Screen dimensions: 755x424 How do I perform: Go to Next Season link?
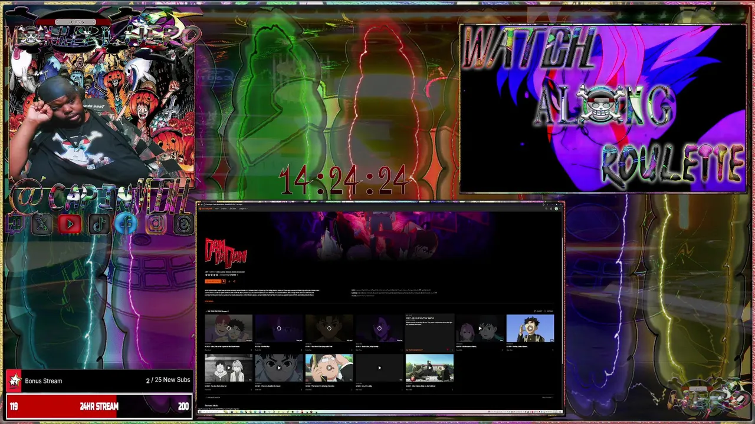[548, 397]
